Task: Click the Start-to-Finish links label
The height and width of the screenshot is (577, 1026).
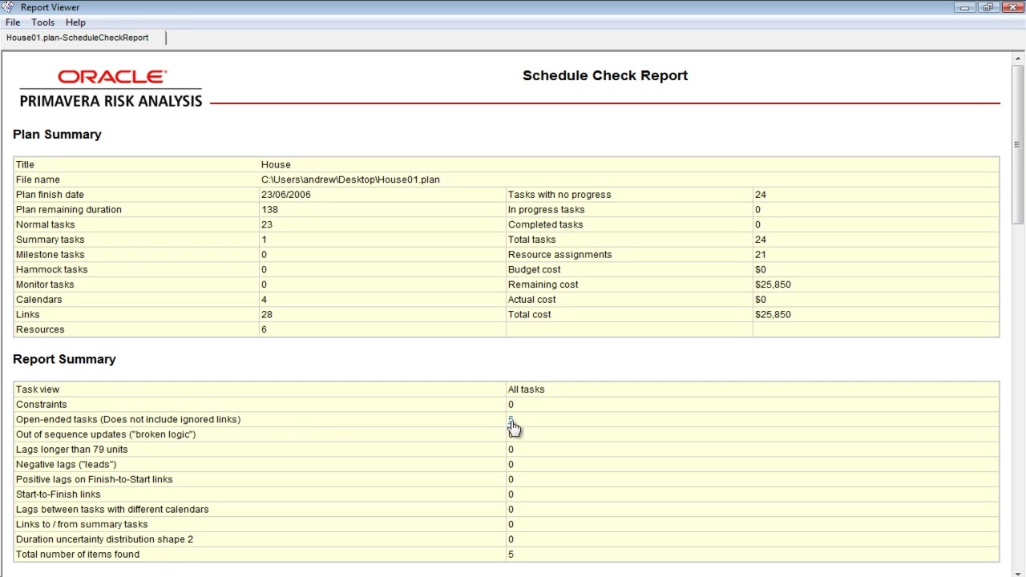Action: pyautogui.click(x=59, y=494)
